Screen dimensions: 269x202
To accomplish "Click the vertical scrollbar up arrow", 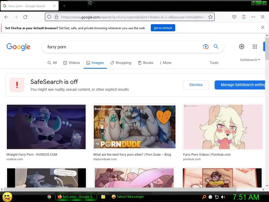I will 267,36.
